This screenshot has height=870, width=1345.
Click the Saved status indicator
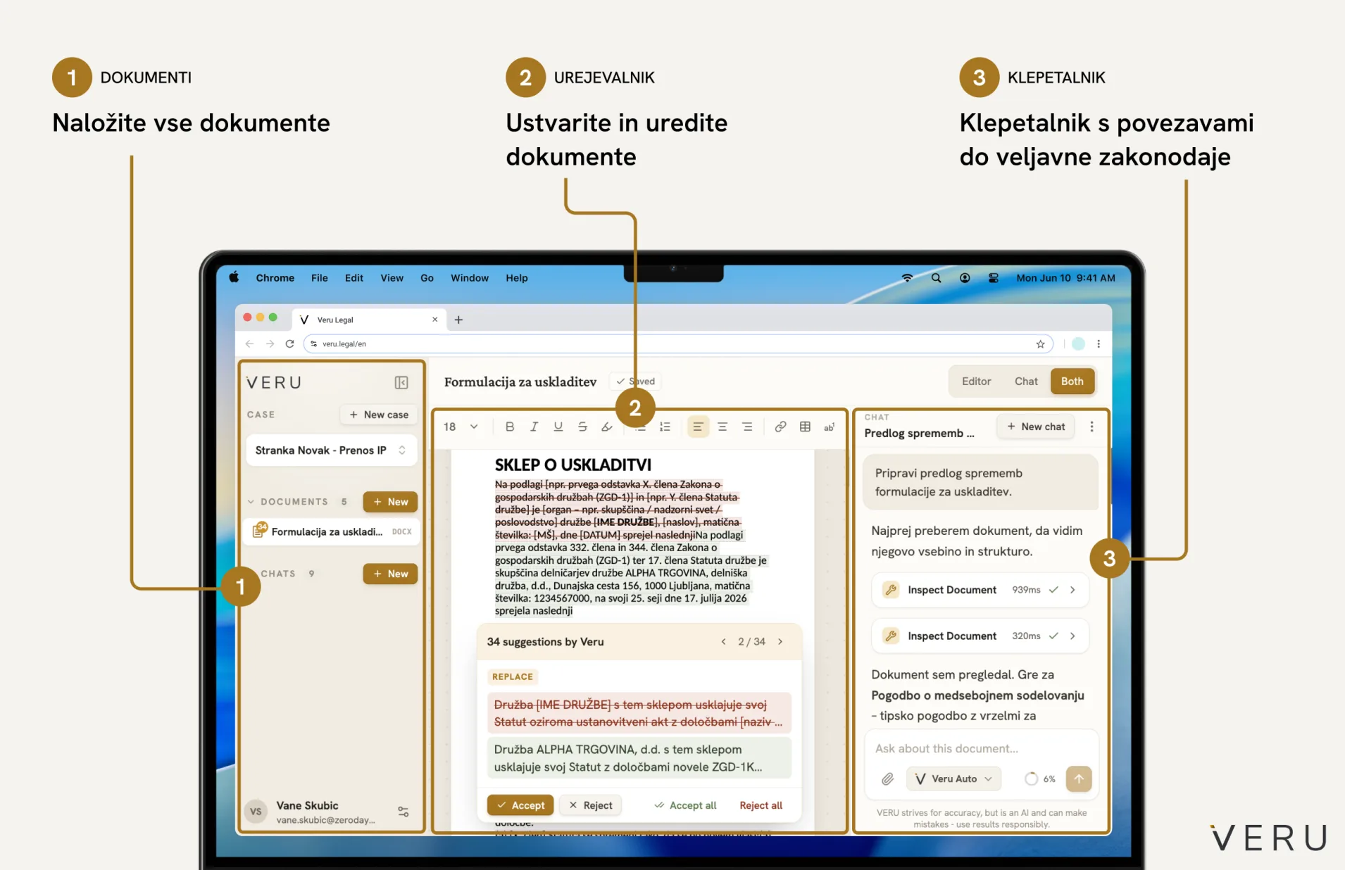pos(635,382)
